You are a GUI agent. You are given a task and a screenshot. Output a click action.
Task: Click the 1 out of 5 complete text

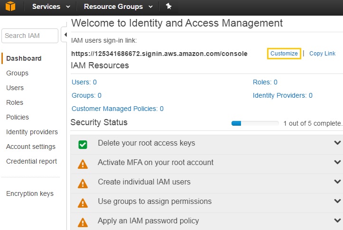click(313, 123)
